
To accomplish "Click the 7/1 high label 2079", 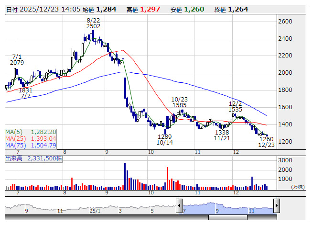I will (x=17, y=62).
